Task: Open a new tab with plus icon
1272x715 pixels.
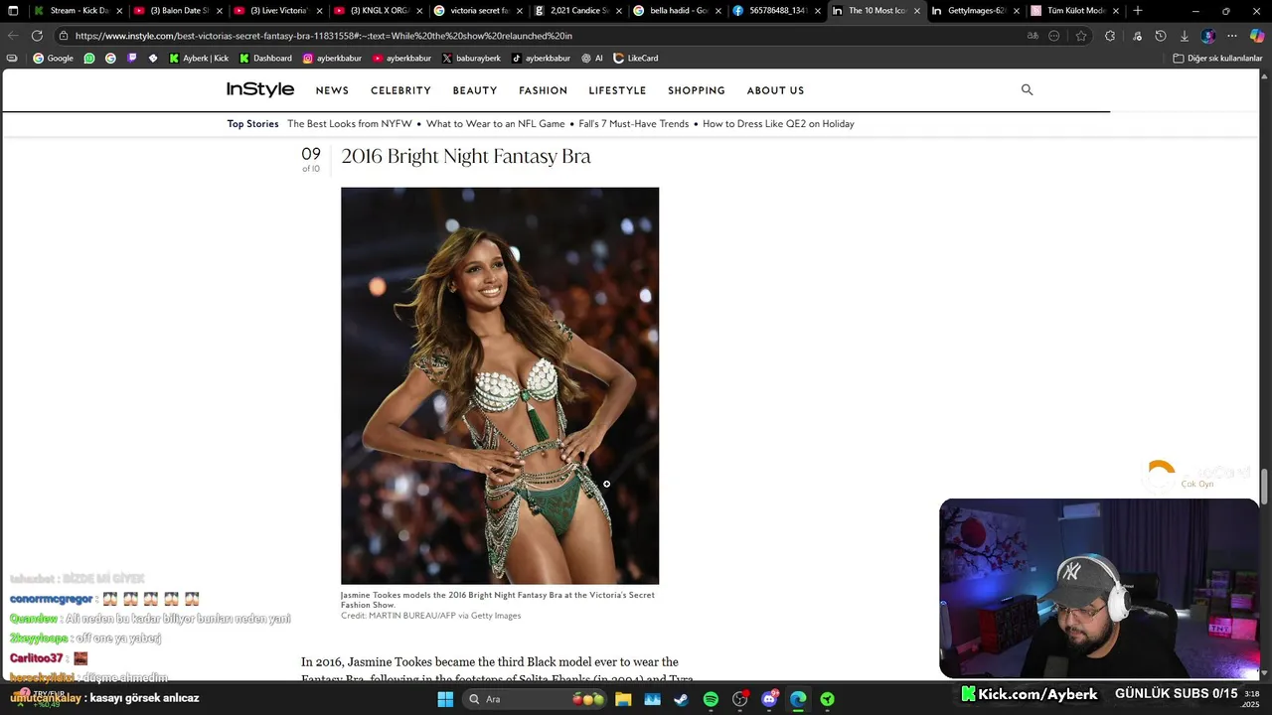Action: click(1138, 11)
